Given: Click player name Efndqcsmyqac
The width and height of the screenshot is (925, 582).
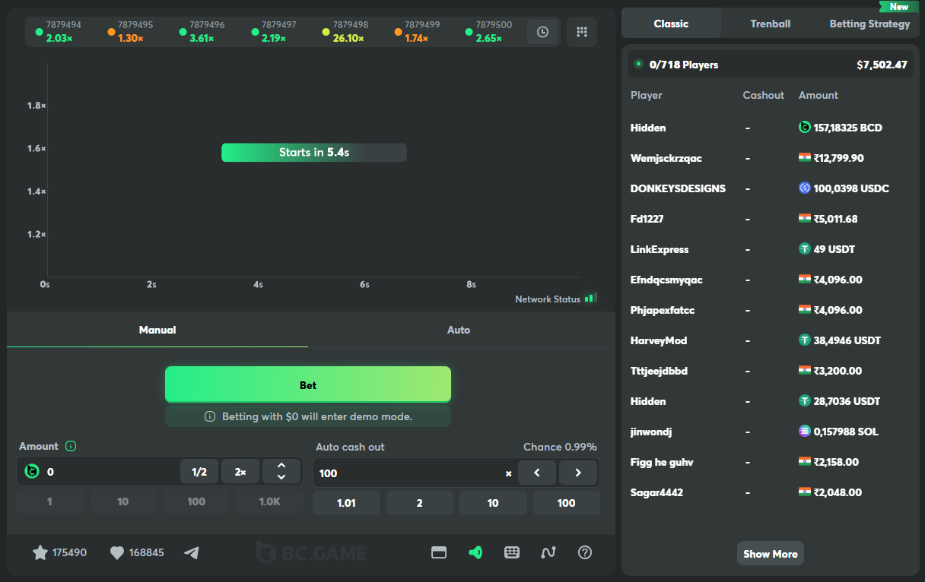Looking at the screenshot, I should coord(666,280).
